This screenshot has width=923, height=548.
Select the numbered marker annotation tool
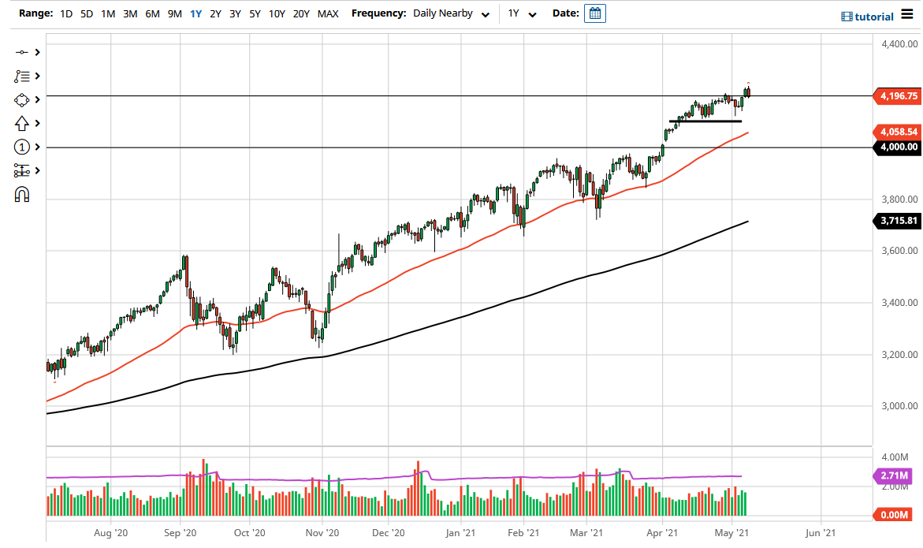pos(22,147)
